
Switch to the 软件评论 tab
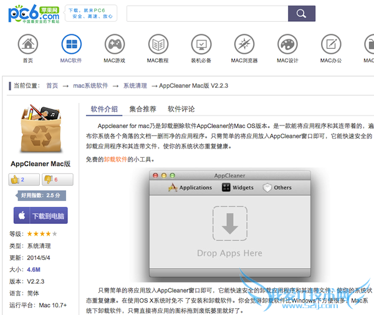point(181,109)
